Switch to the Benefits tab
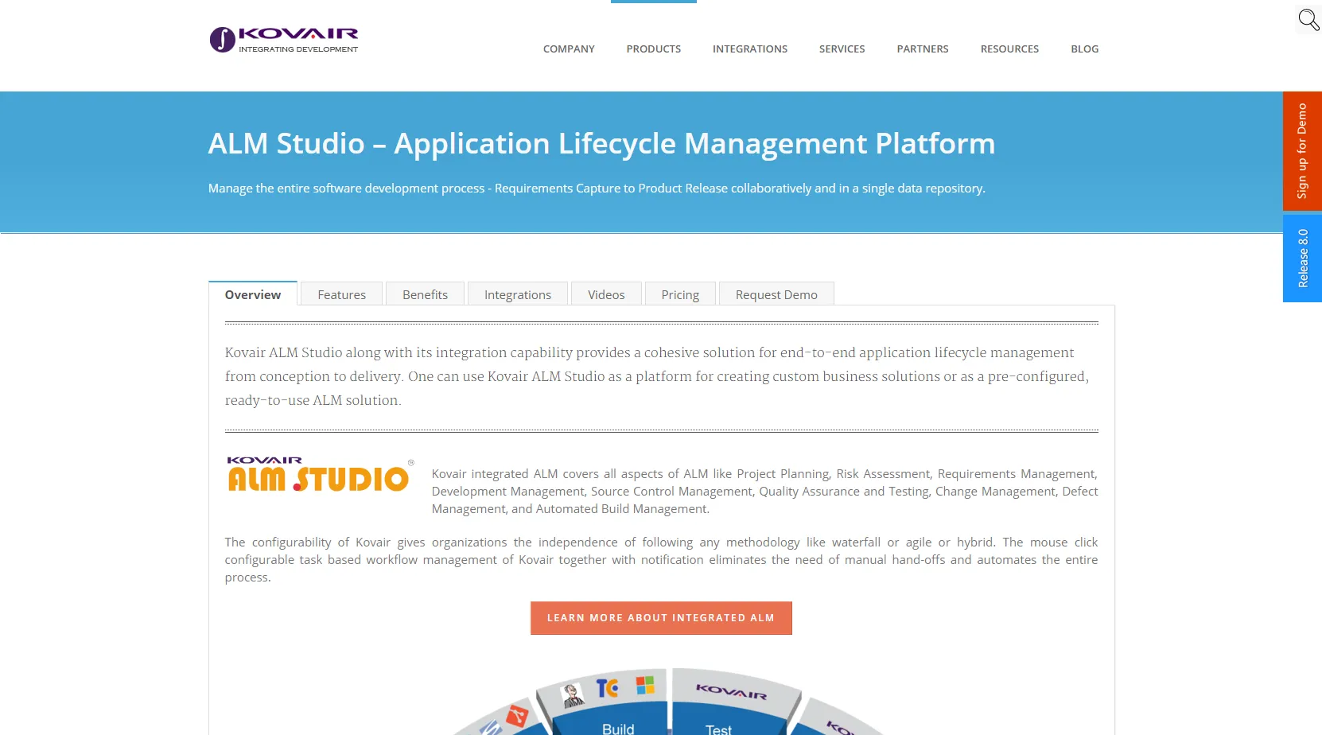Screen dimensions: 1322x735 [x=426, y=294]
